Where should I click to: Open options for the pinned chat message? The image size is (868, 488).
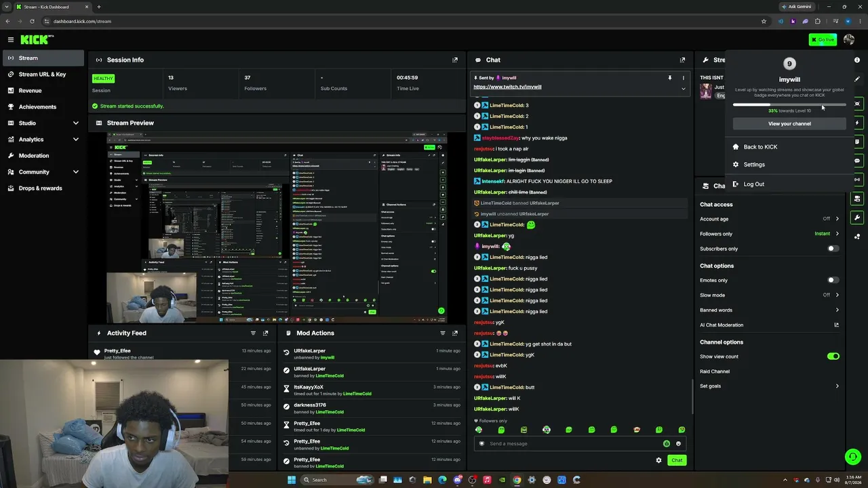(683, 78)
